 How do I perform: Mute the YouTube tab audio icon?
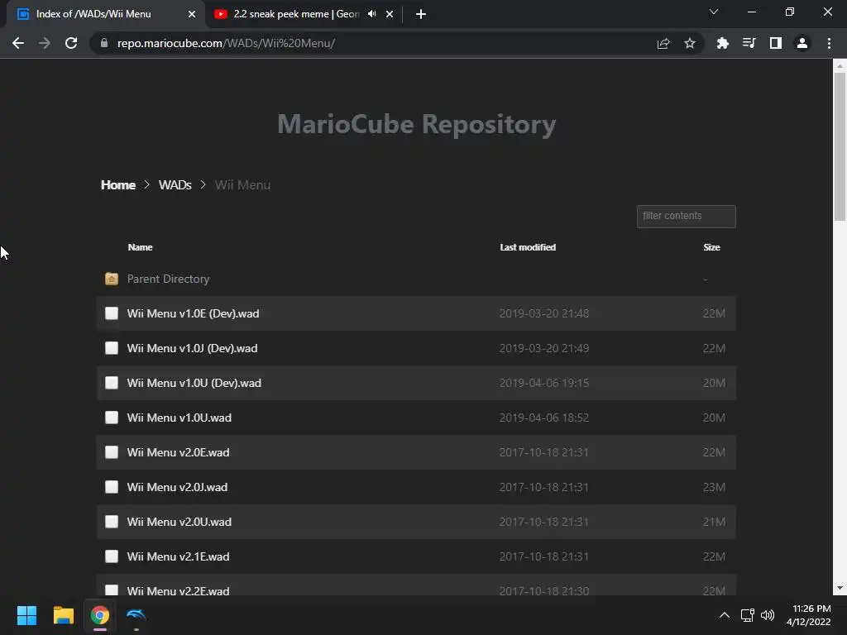371,14
